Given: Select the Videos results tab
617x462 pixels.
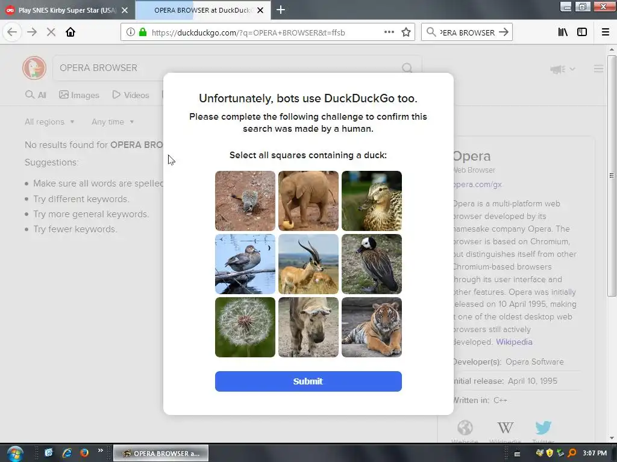Looking at the screenshot, I should 131,95.
